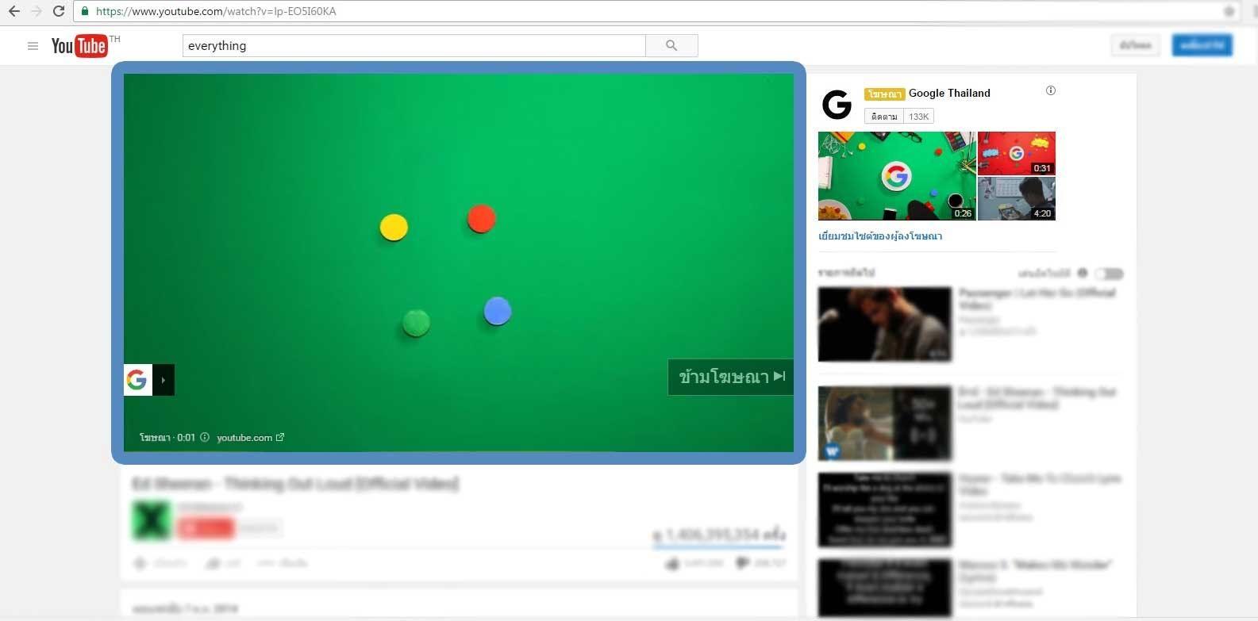1258x621 pixels.
Task: Open the Maroon 5 Makes Me Wonder thumbnail
Action: 884,588
